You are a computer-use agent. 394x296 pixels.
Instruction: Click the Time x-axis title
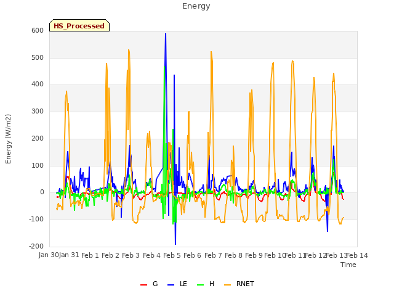pyautogui.click(x=348, y=265)
